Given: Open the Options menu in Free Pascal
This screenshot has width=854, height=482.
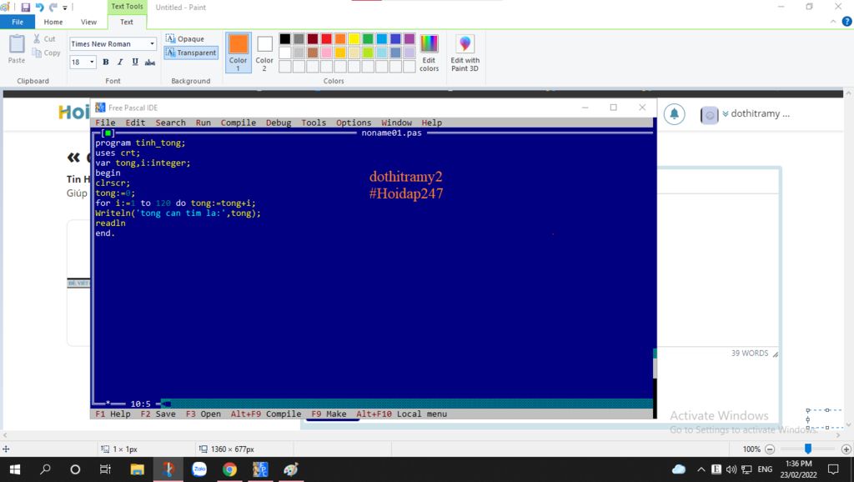Looking at the screenshot, I should tap(354, 123).
